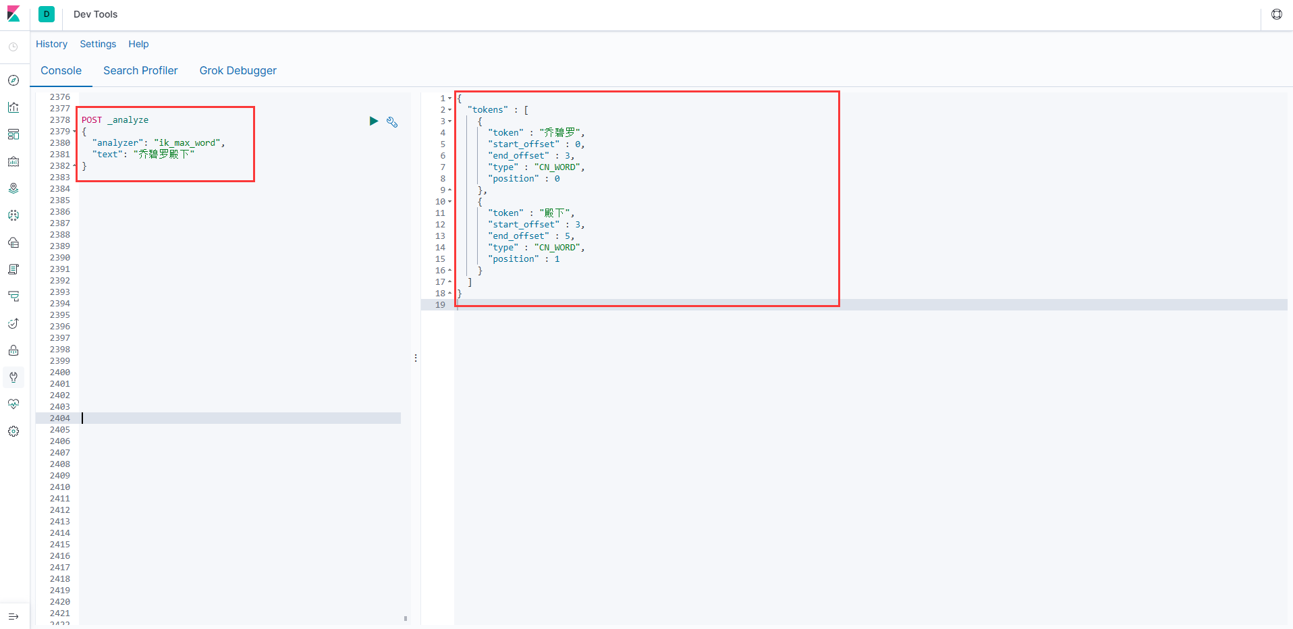Switch to the Search Profiler tab
Screen dimensions: 1293x629
point(140,70)
